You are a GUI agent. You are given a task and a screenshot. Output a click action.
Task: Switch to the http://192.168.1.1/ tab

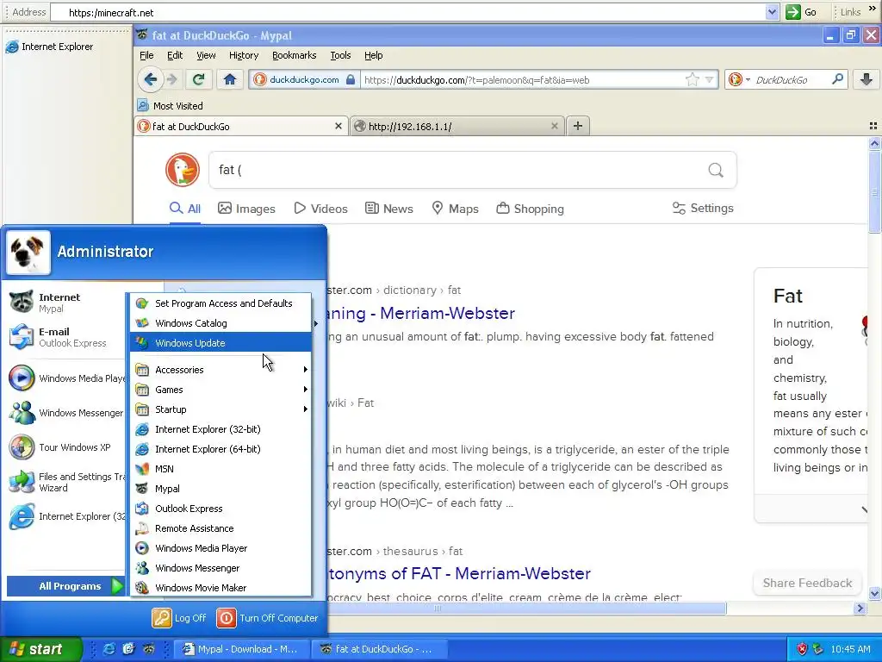click(457, 126)
